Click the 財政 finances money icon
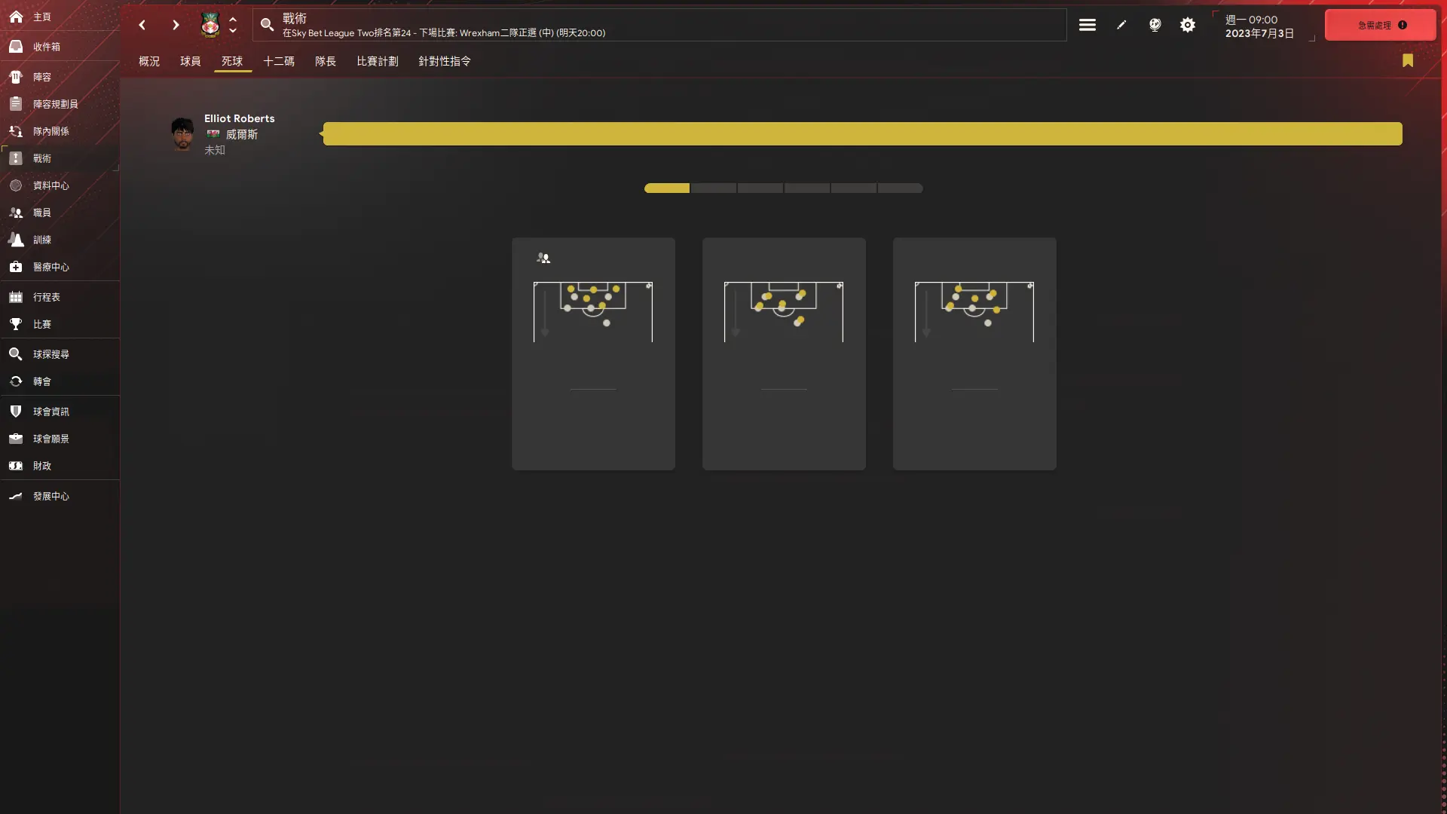This screenshot has width=1447, height=814. (16, 466)
